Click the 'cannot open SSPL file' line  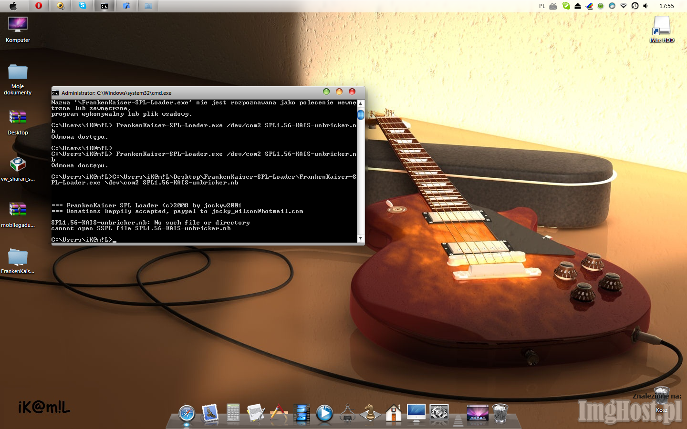click(141, 228)
